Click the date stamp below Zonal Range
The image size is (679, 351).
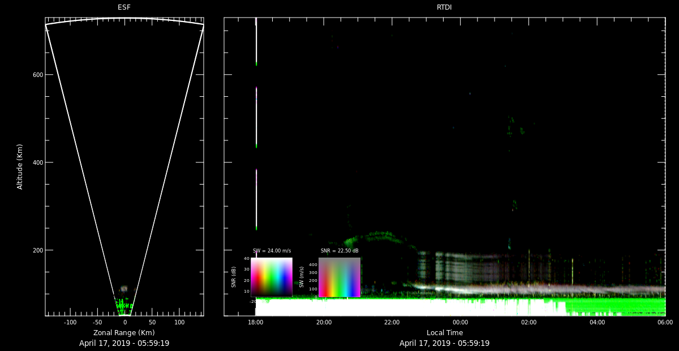(124, 343)
